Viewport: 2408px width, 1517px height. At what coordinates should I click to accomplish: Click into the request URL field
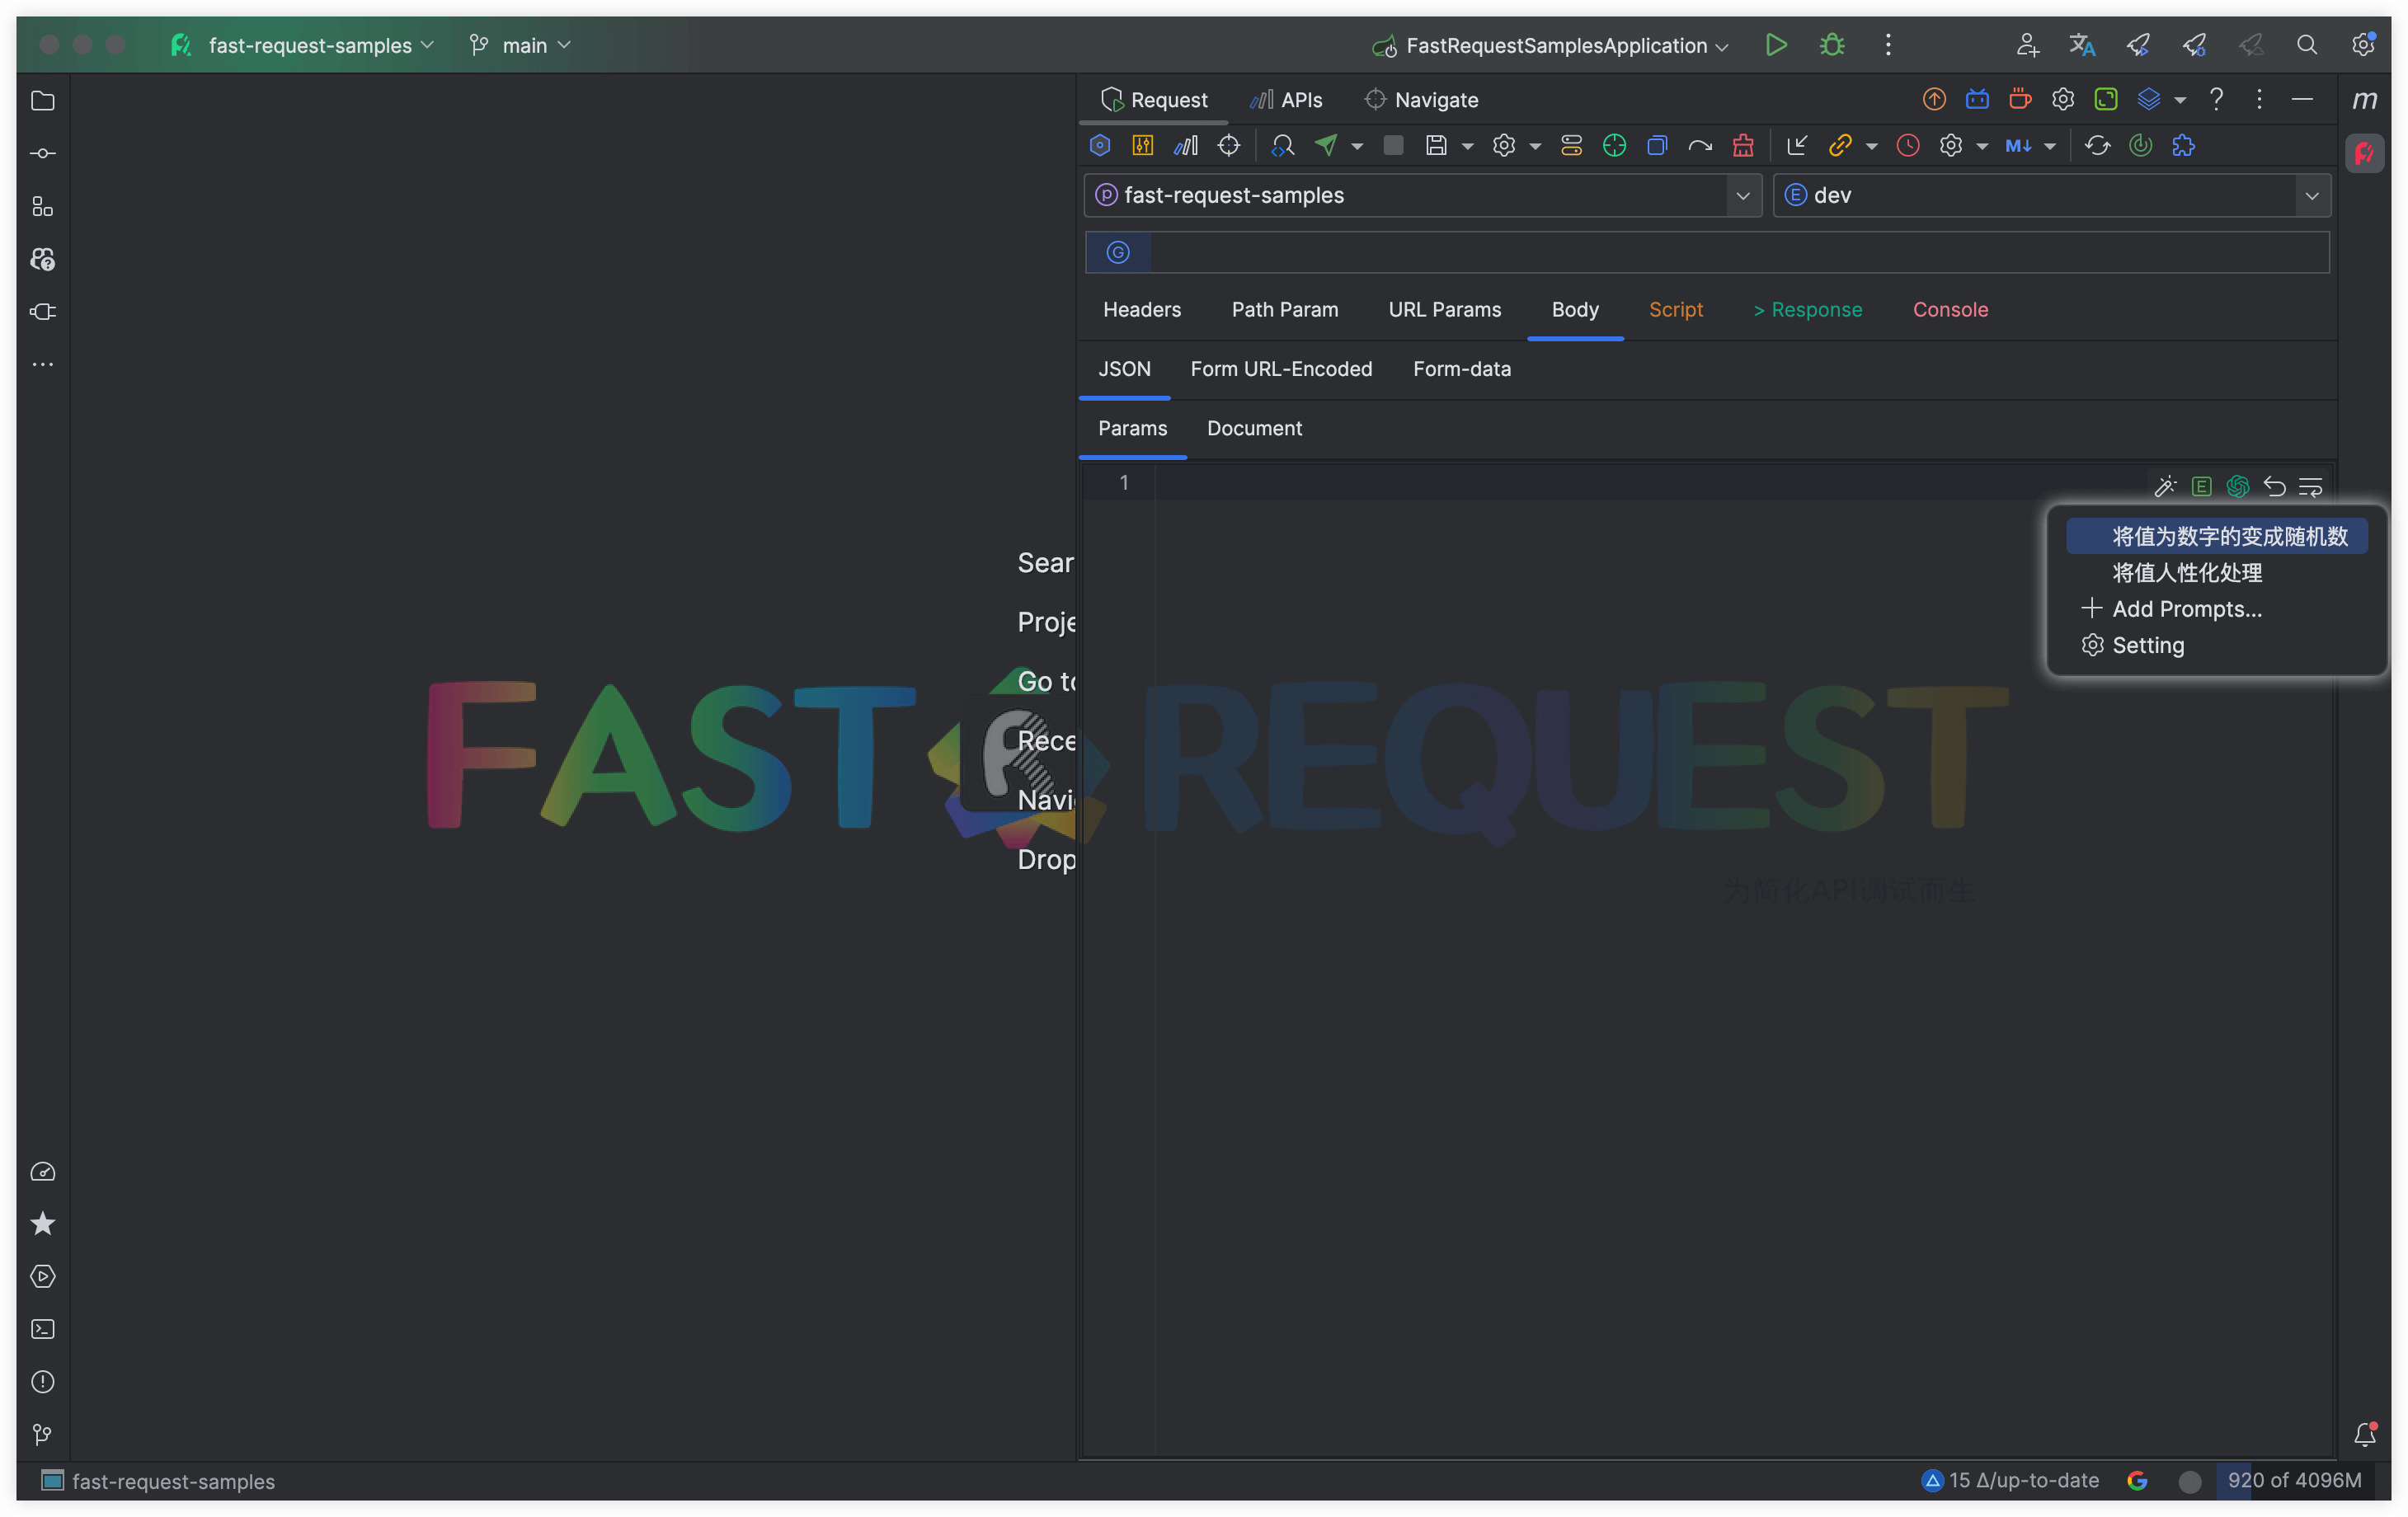[1738, 253]
